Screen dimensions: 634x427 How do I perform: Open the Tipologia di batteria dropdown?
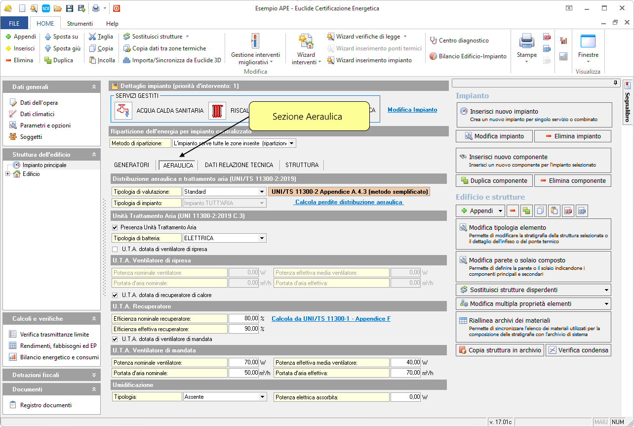(262, 238)
